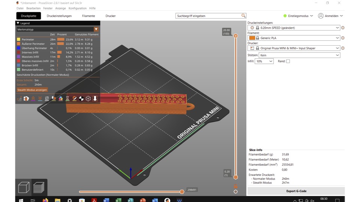Collapse the Legend panel triangle
The height and width of the screenshot is (202, 360).
click(x=18, y=23)
